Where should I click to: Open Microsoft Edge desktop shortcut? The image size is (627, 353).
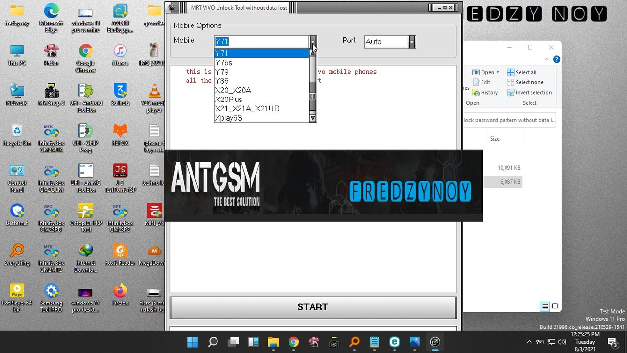tap(51, 18)
